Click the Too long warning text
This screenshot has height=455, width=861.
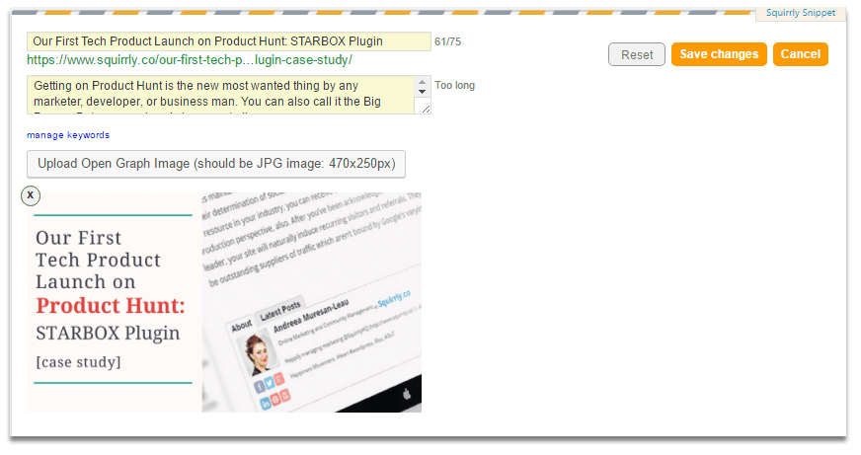[x=454, y=85]
